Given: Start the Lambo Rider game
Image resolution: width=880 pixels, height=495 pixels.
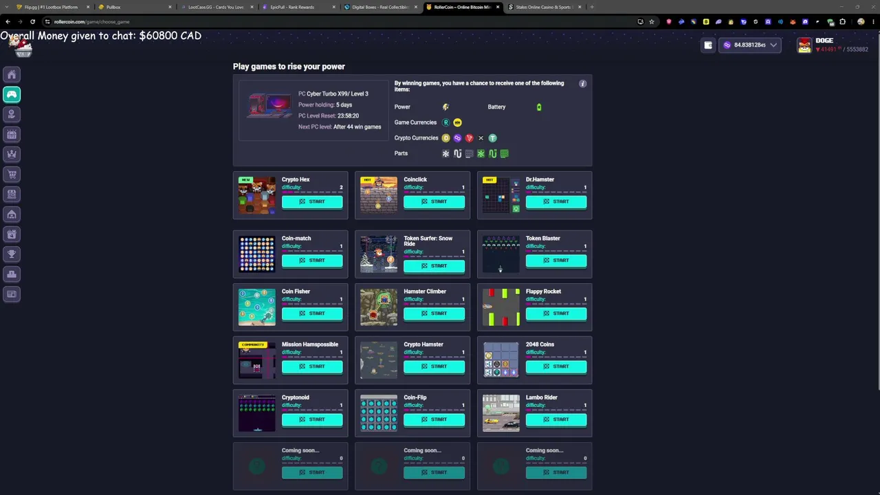Looking at the screenshot, I should click(x=556, y=419).
